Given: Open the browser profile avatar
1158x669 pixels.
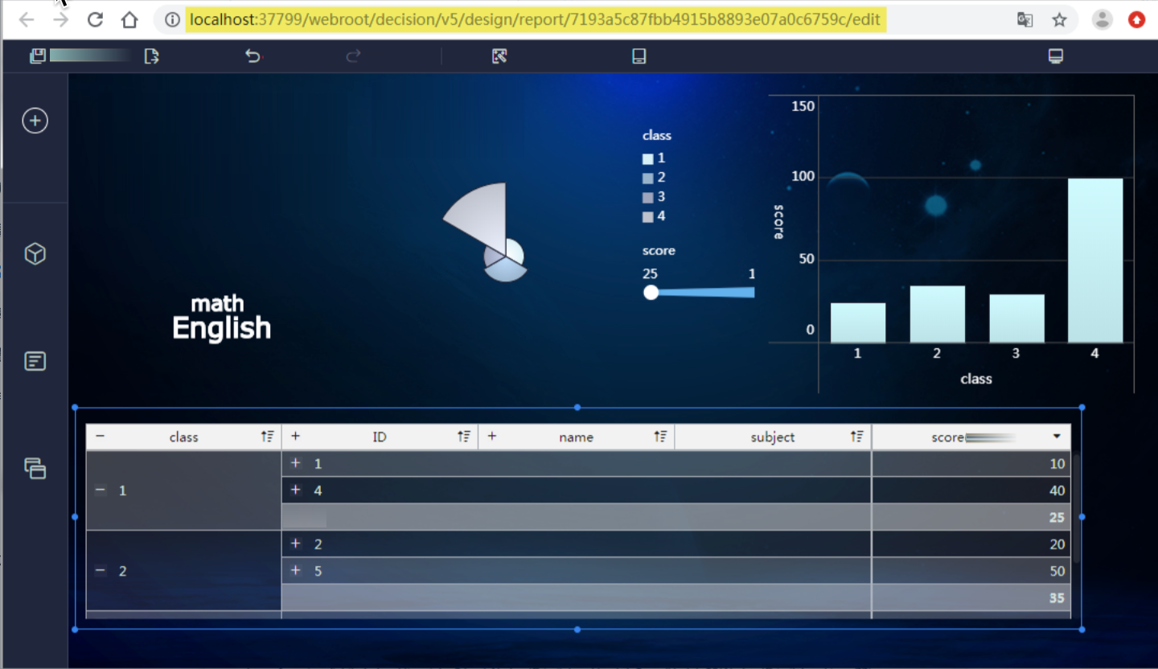Looking at the screenshot, I should (1103, 20).
